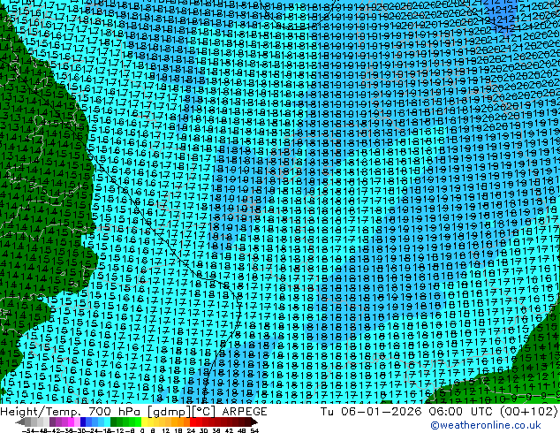Click the "24" label under the color scale
Viewport: 560px width, 433px height.
tap(191, 430)
